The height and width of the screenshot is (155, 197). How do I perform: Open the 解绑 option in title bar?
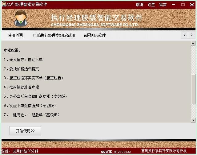(x=139, y=5)
